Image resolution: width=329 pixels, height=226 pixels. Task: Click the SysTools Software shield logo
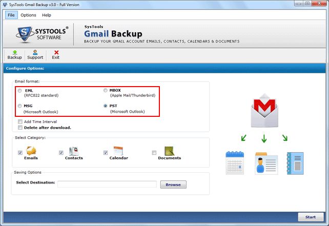coord(25,35)
